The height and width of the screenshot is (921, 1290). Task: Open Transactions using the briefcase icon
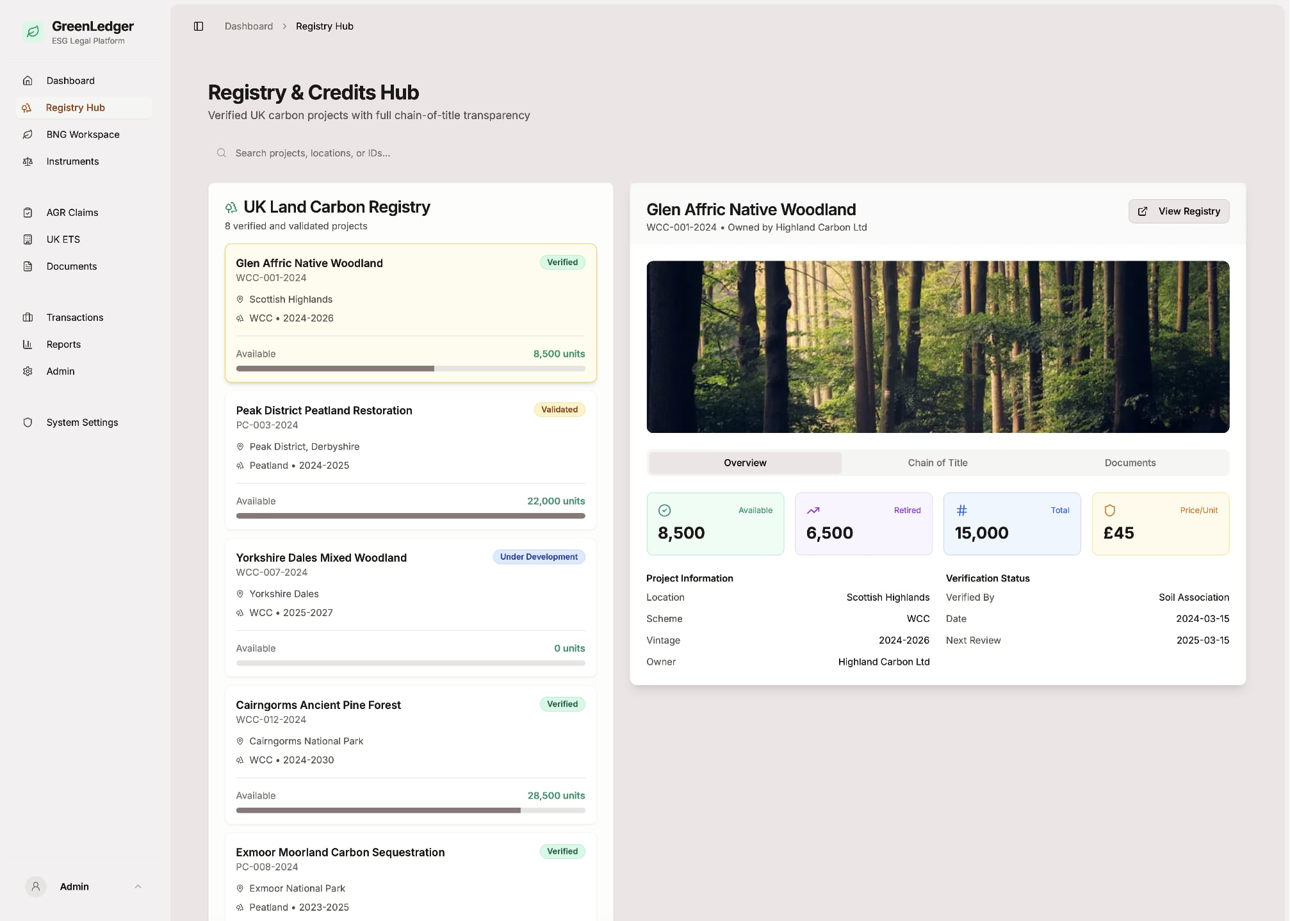[x=28, y=317]
